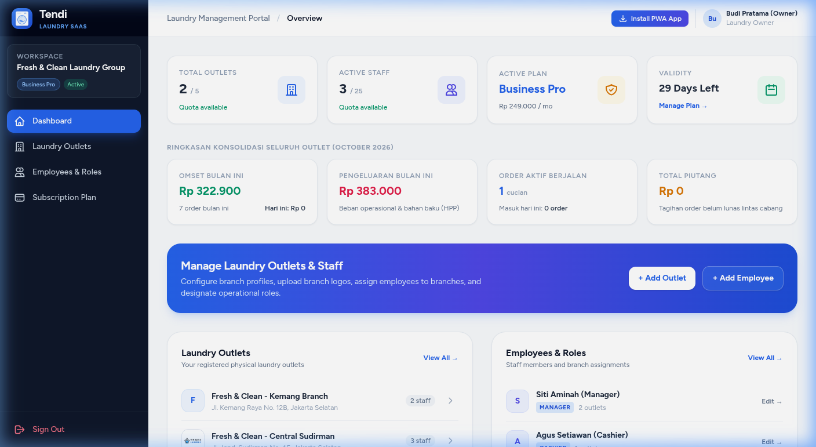This screenshot has width=816, height=447.
Task: Click the Laundry Management Portal breadcrumb
Action: pyautogui.click(x=218, y=19)
